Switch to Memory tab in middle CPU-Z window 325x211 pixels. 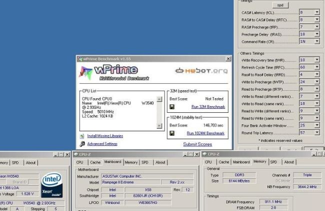coord(131,163)
